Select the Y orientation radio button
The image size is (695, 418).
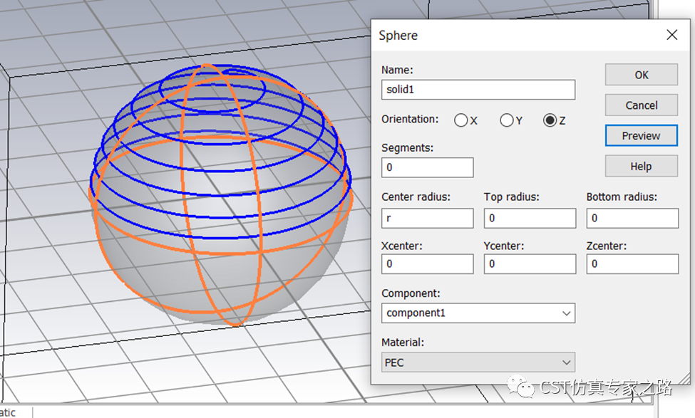pyautogui.click(x=506, y=120)
